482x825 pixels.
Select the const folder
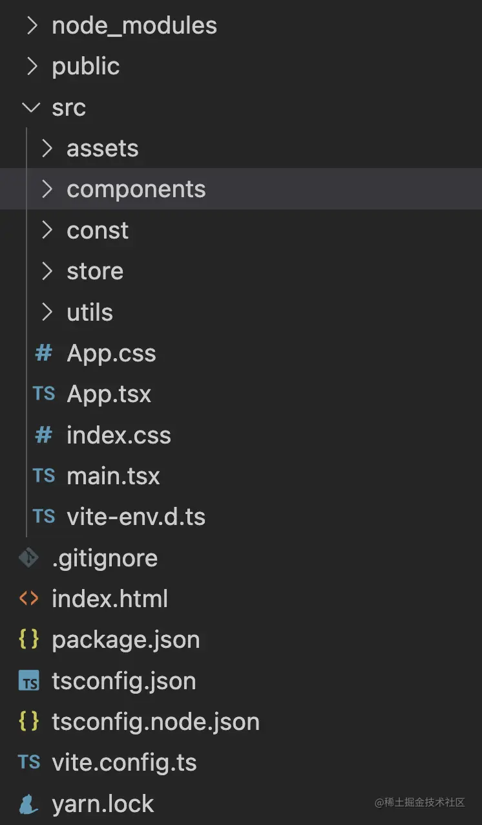98,230
